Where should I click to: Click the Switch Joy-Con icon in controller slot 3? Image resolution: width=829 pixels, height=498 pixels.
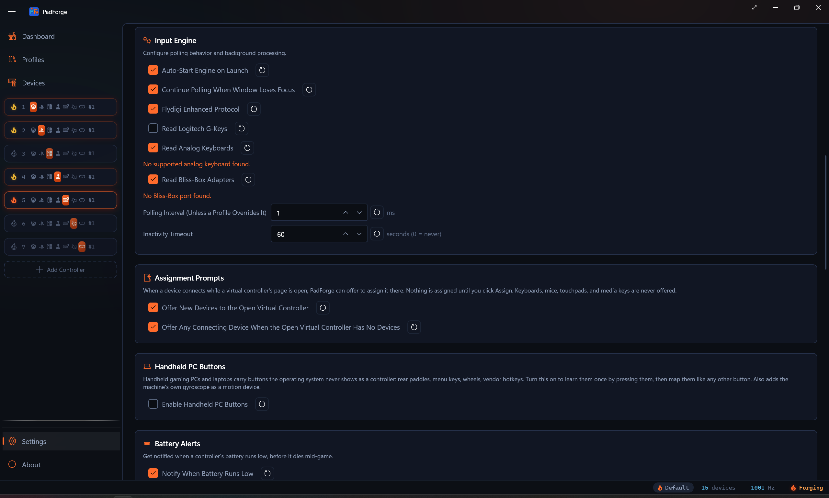49,153
